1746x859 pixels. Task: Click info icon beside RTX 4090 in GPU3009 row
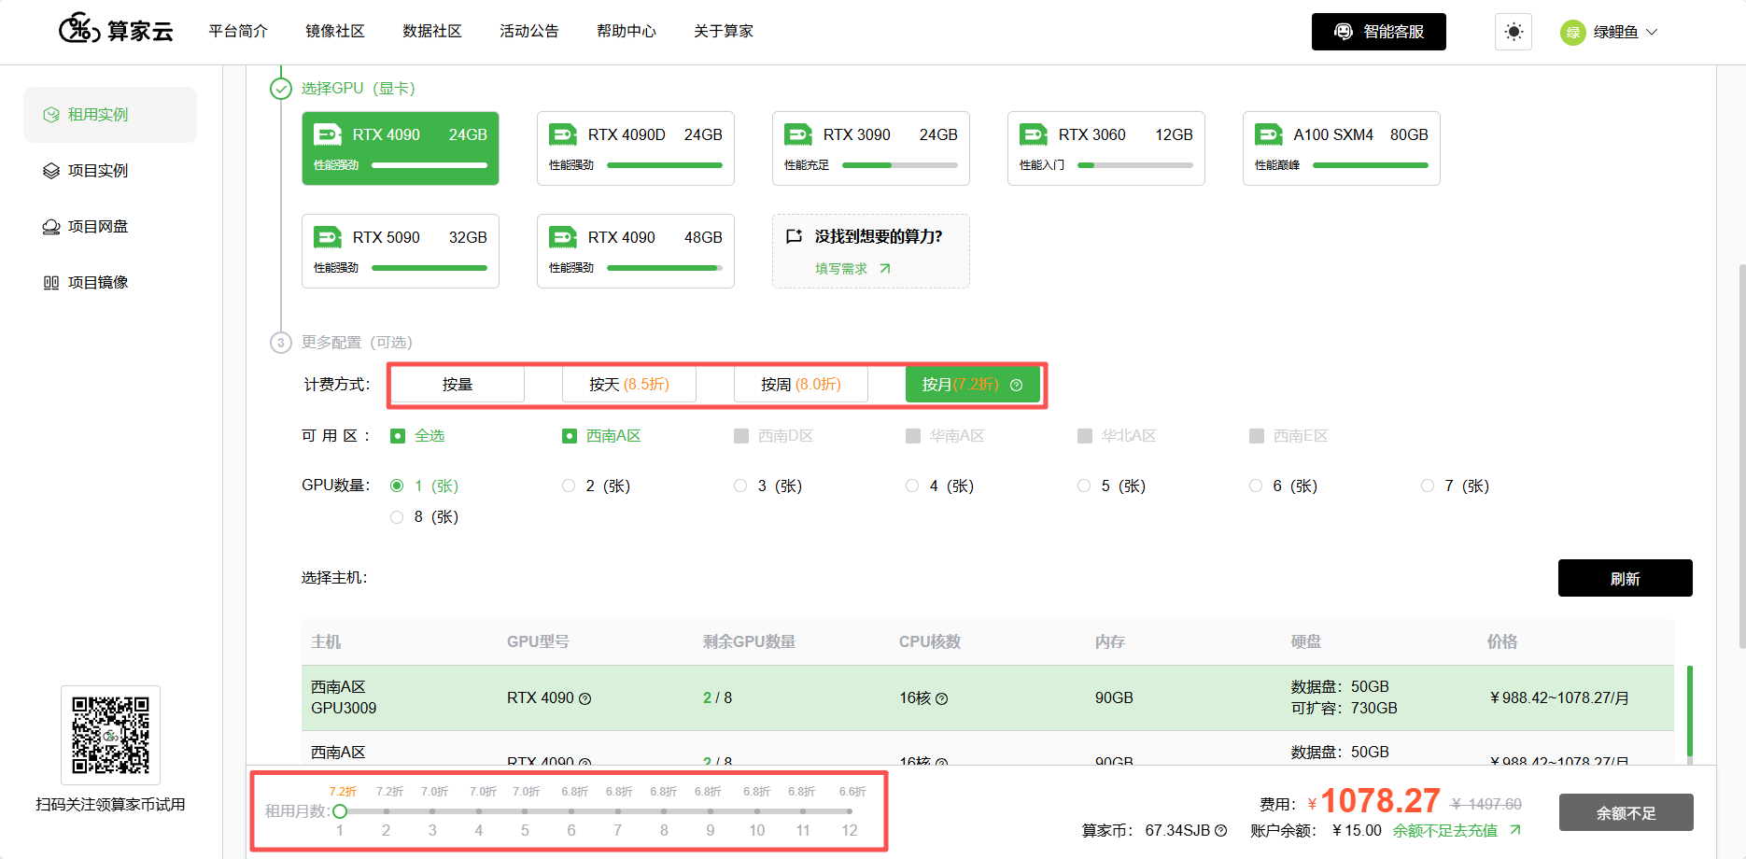tap(585, 698)
